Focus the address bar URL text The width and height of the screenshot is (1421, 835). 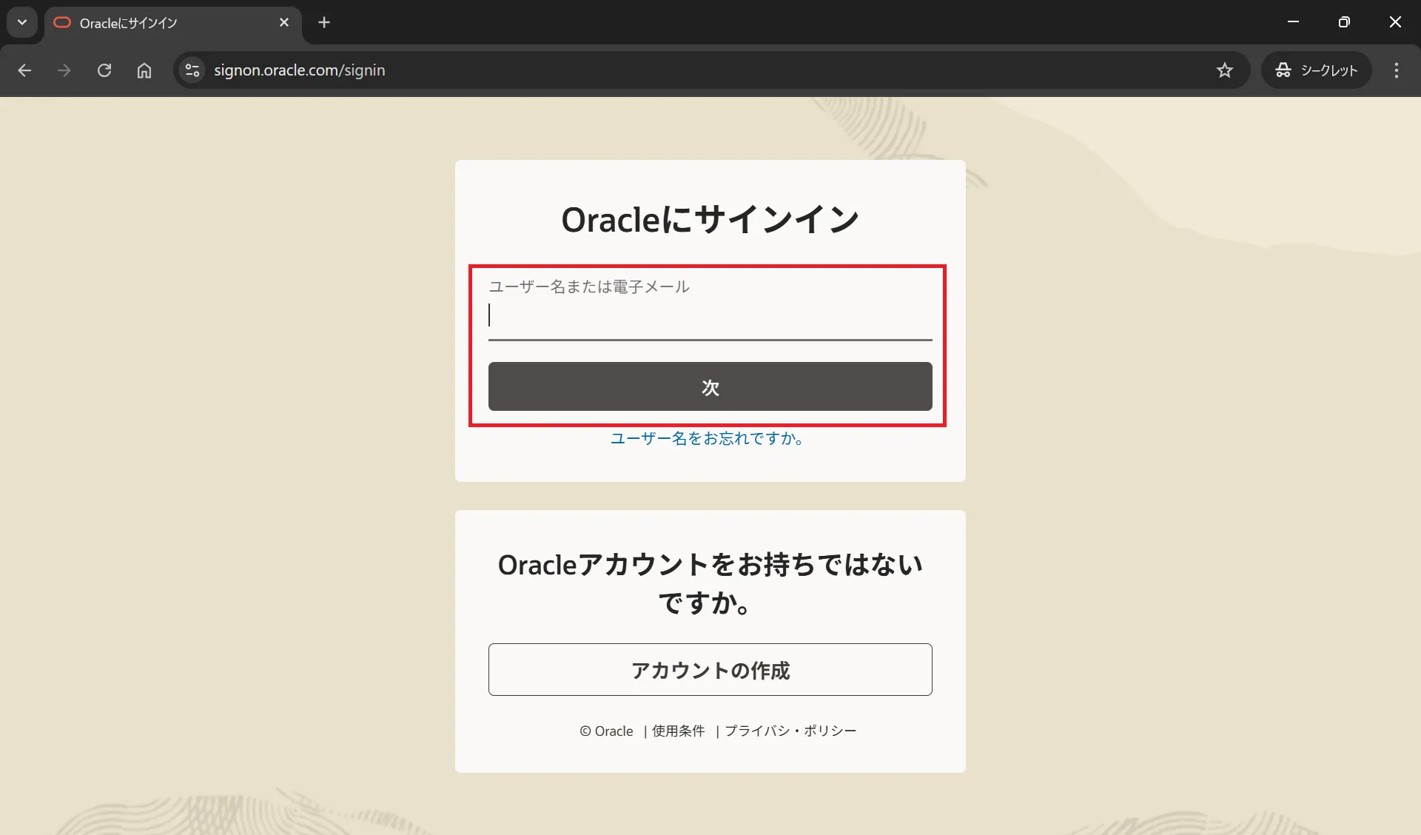(x=300, y=70)
